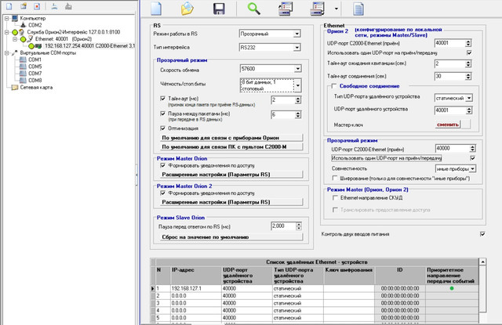The width and height of the screenshot is (502, 325).
Task: Select Виртуальные COM-порты tree node
Action: click(48, 52)
